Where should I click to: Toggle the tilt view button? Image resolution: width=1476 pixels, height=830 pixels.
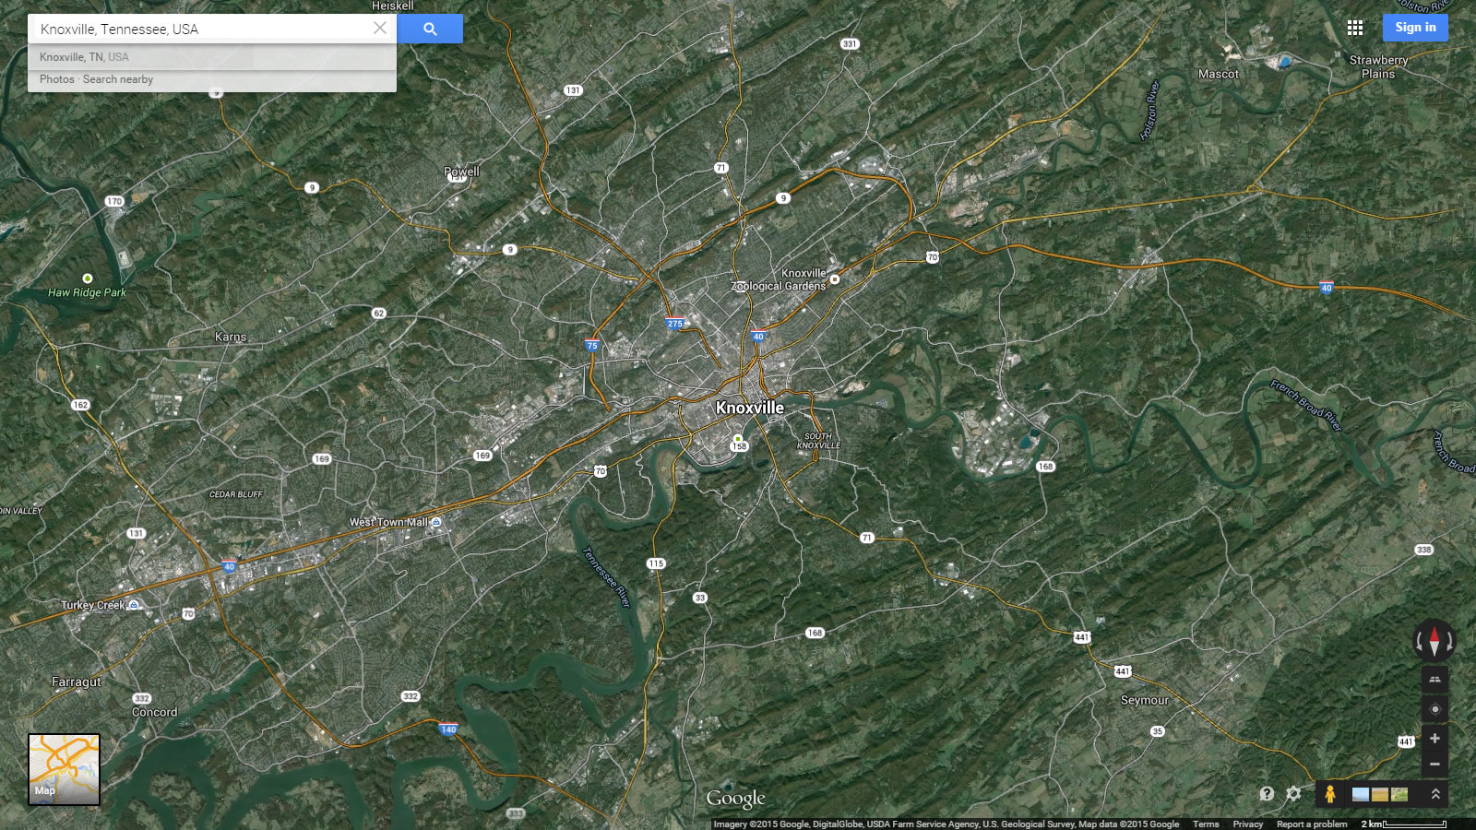coord(1434,680)
